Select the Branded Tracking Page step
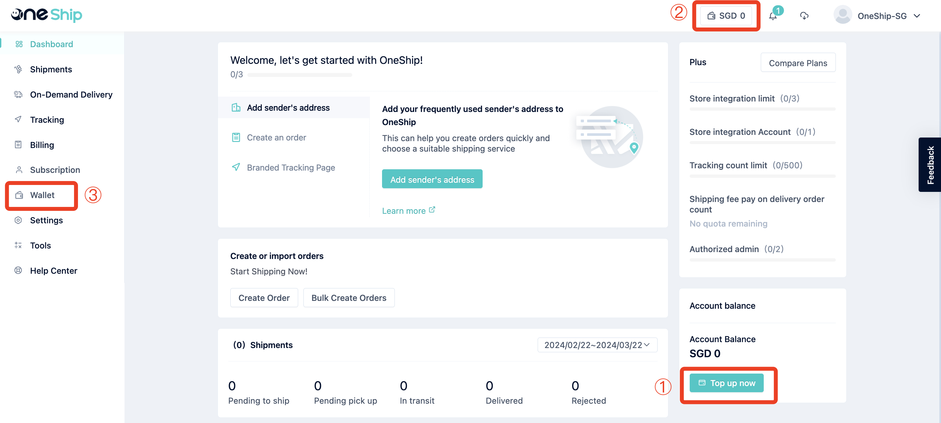 [283, 168]
